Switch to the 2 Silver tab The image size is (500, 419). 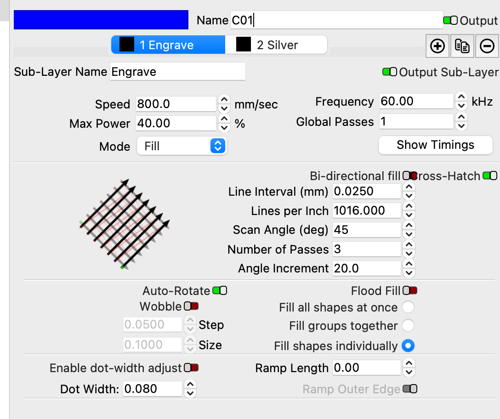click(276, 45)
